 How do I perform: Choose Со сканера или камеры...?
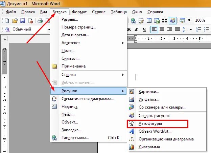[167, 107]
